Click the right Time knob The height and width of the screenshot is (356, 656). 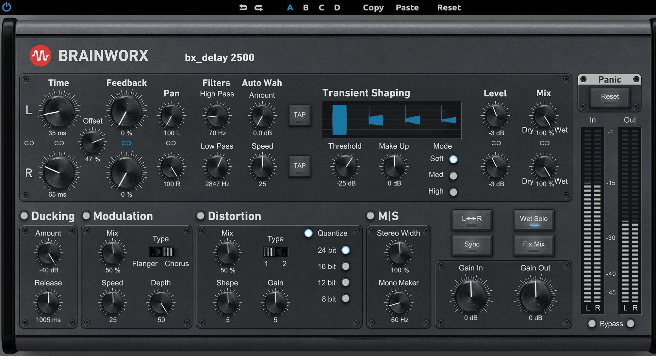59,172
